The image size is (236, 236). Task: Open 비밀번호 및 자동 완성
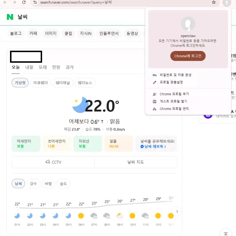pos(188,75)
